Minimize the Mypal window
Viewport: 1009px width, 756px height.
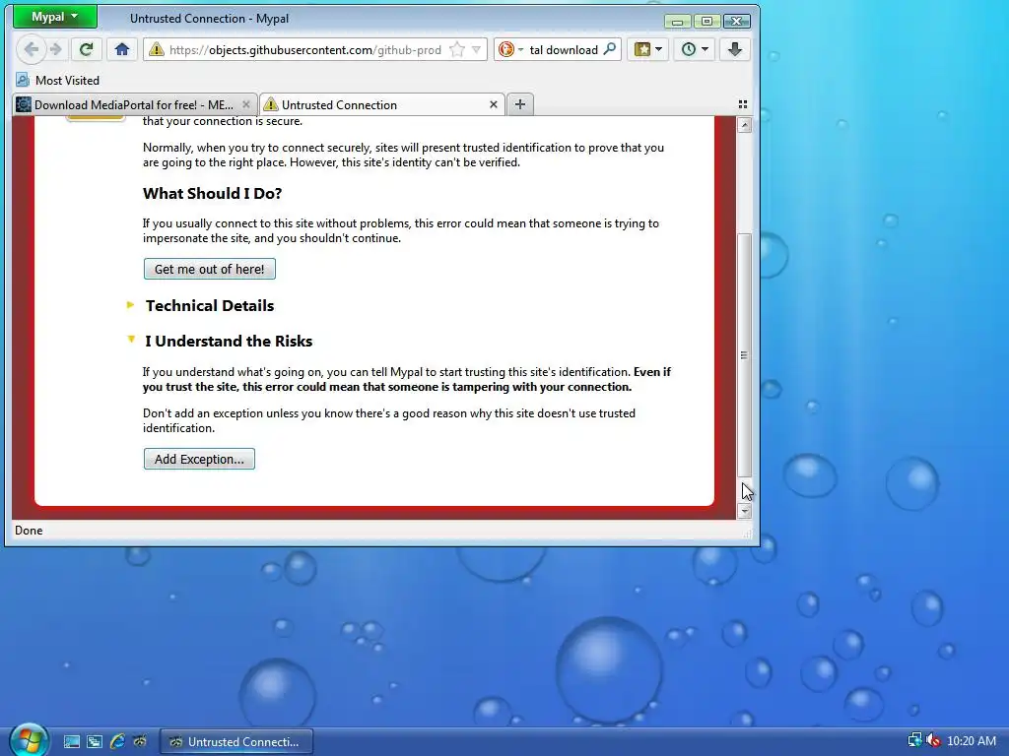pos(678,22)
